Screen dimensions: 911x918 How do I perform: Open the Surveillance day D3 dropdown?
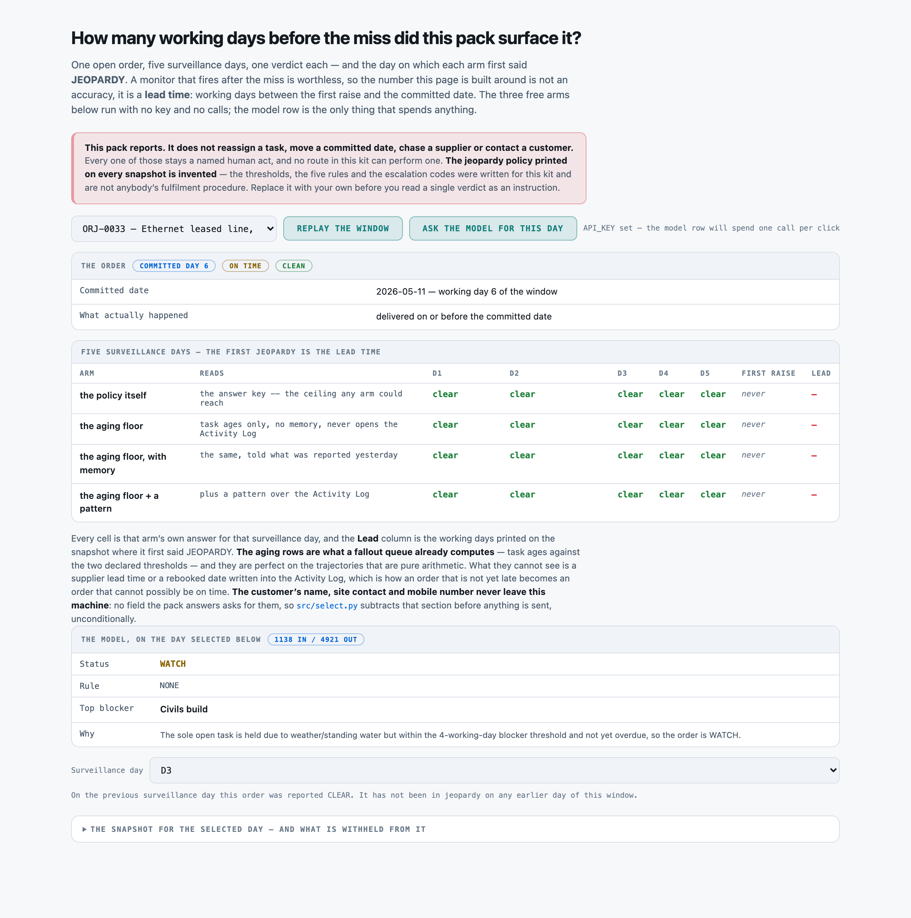click(x=494, y=770)
